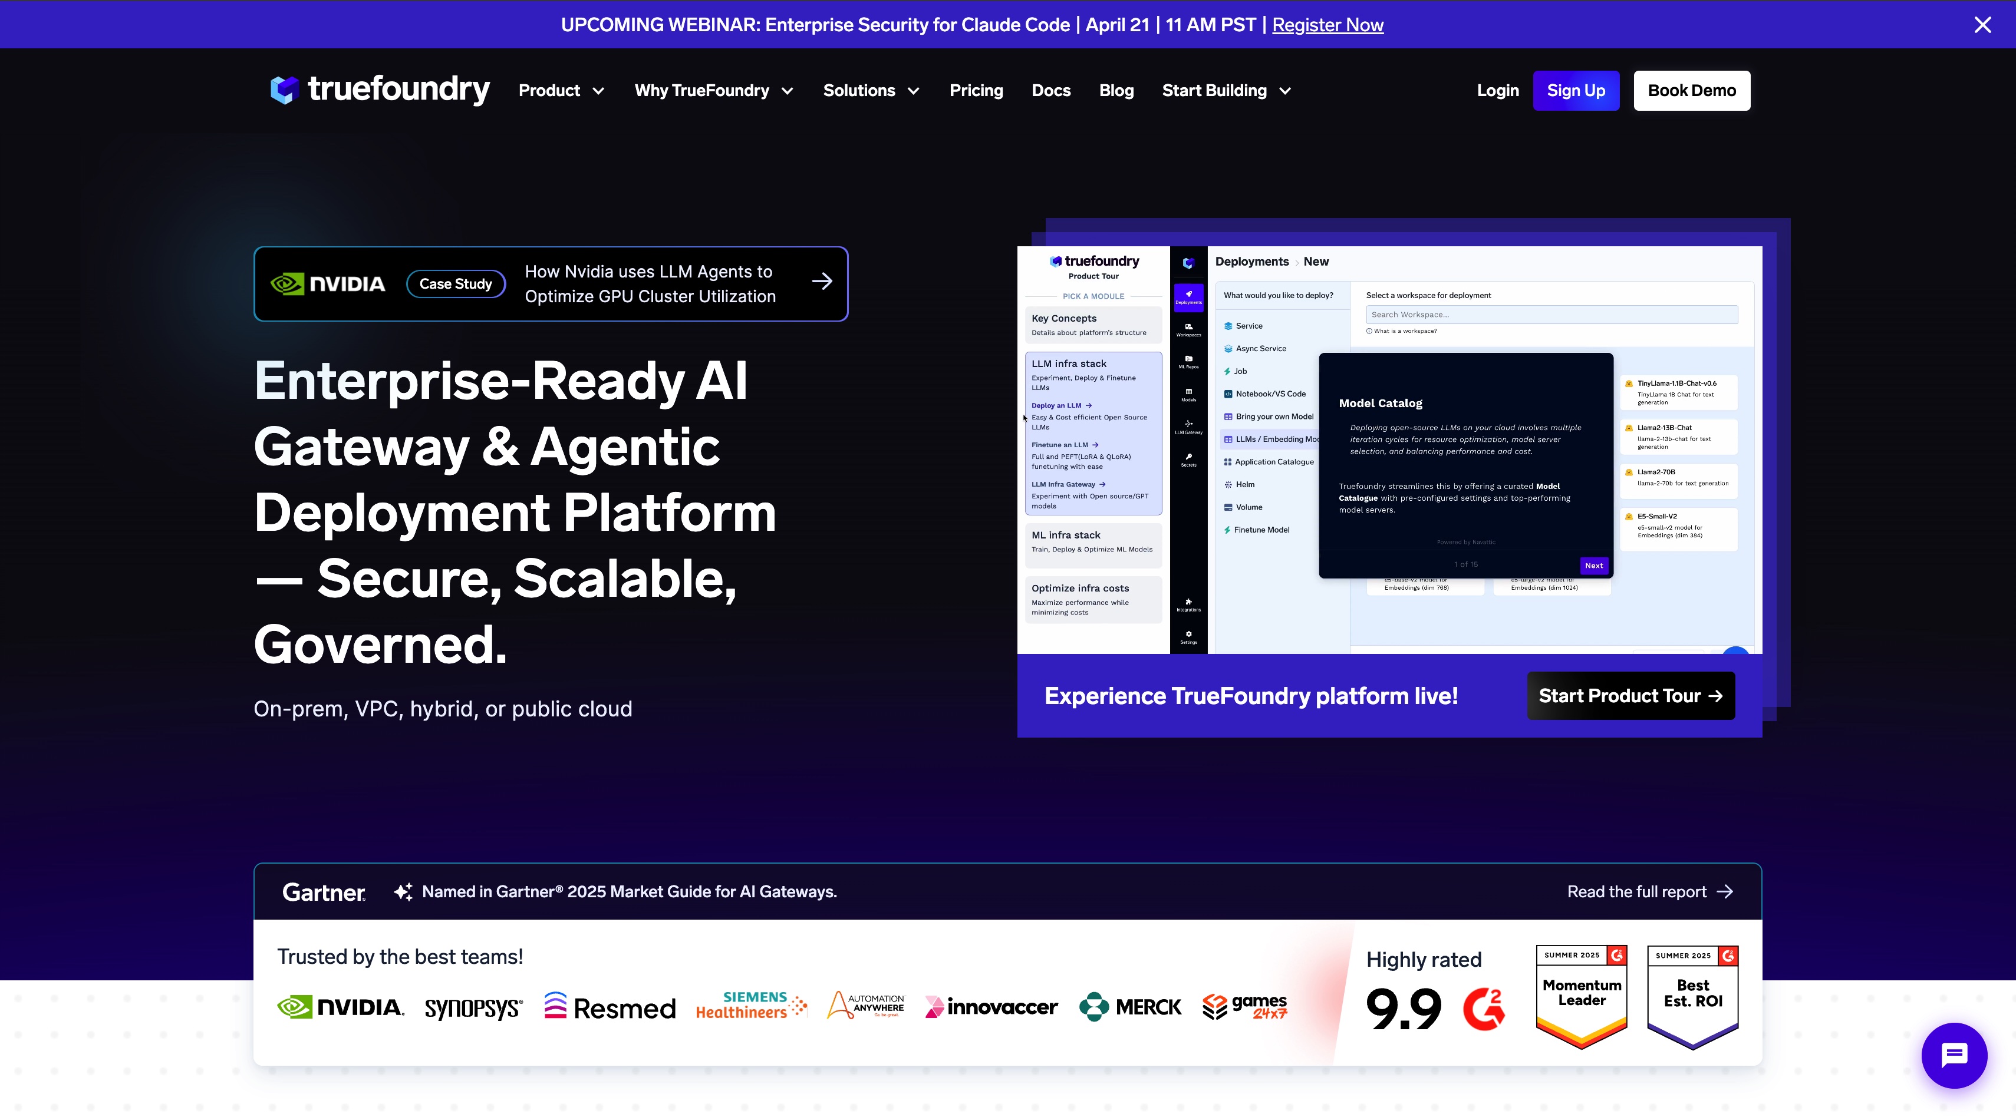
Task: Go to the Pricing page
Action: (x=976, y=91)
